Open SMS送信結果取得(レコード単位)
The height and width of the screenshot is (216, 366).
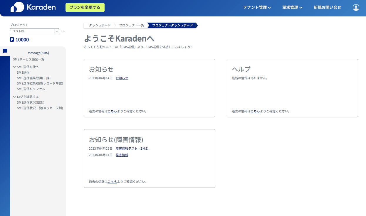pyautogui.click(x=40, y=83)
